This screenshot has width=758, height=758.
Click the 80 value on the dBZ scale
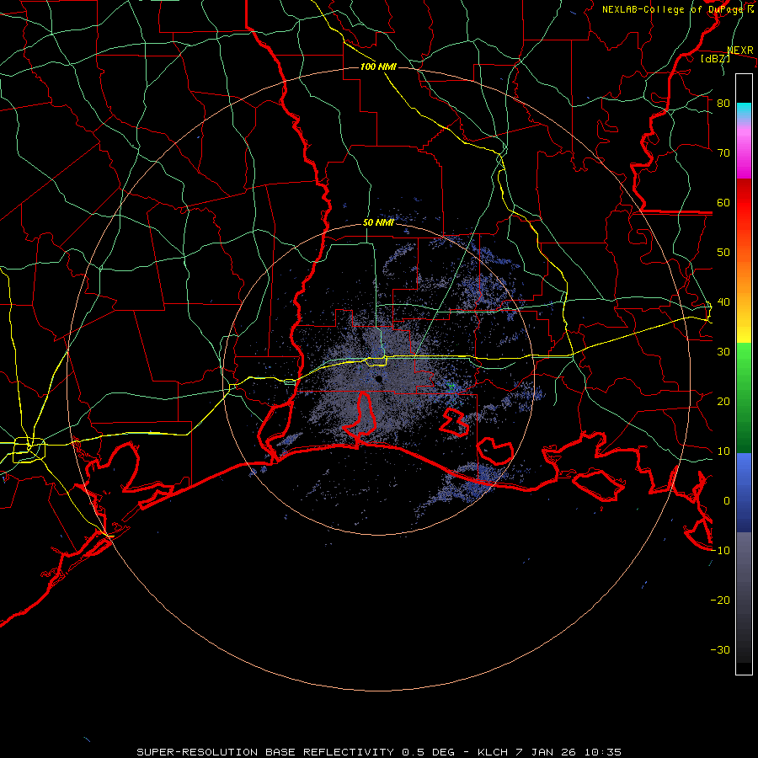pyautogui.click(x=723, y=103)
